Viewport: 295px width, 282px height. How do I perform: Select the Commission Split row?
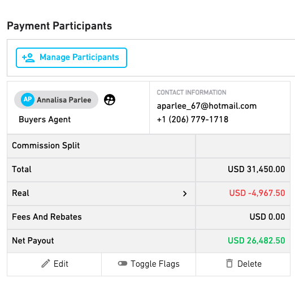pyautogui.click(x=149, y=146)
